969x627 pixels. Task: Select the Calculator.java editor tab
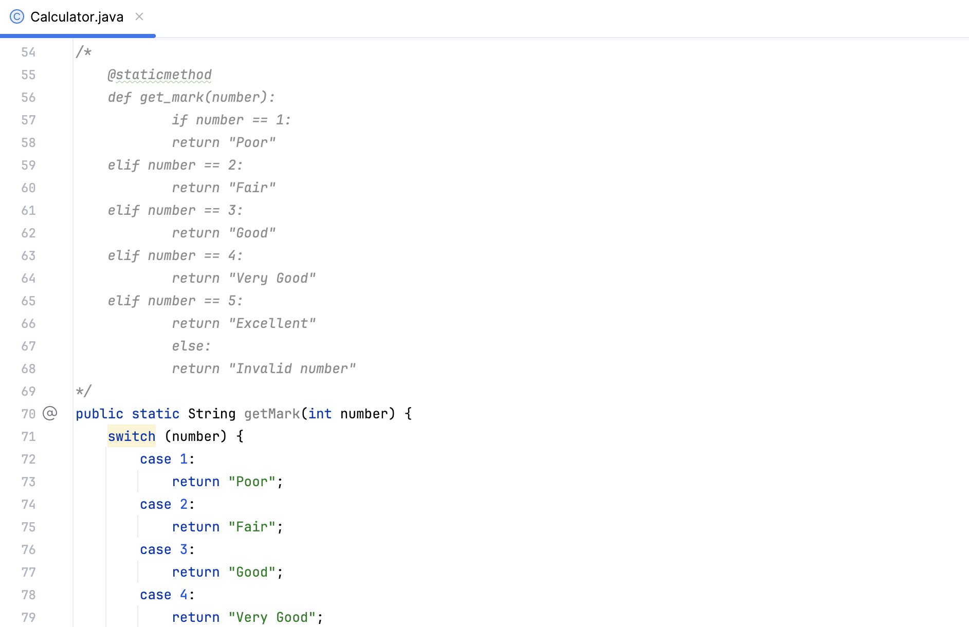(x=77, y=16)
